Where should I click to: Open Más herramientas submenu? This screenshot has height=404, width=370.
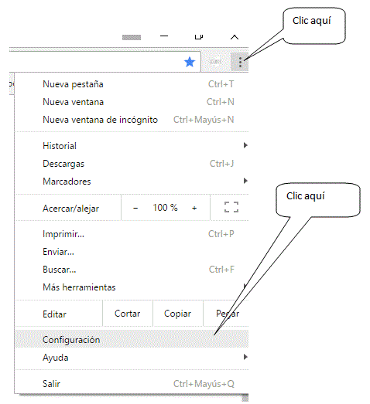[x=132, y=287]
